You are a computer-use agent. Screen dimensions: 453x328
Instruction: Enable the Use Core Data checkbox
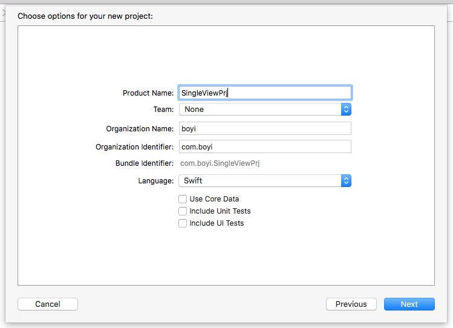coord(183,199)
